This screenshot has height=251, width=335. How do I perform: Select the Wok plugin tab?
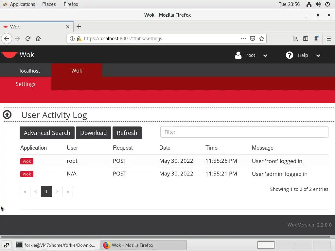(77, 71)
